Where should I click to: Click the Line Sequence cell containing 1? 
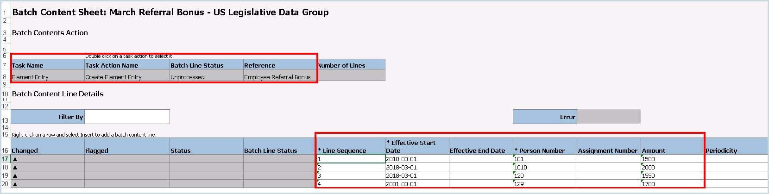350,159
